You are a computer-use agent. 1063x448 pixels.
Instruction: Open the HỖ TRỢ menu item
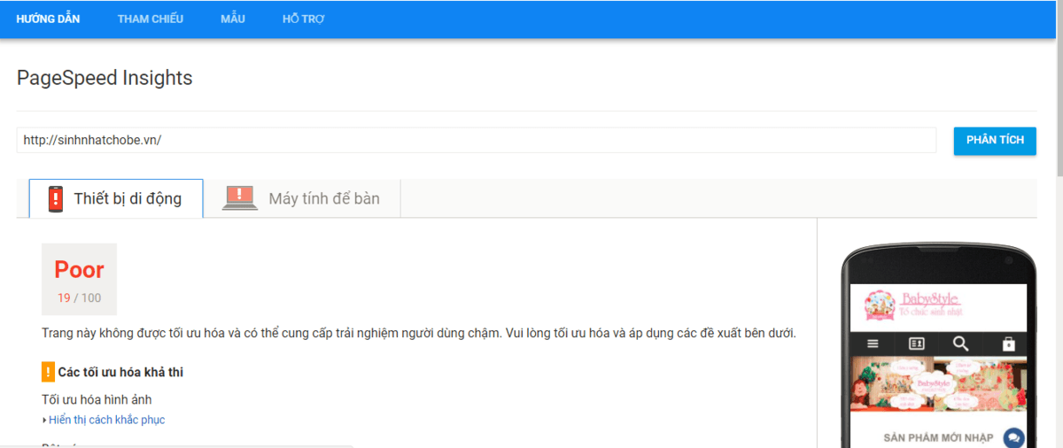pos(303,19)
